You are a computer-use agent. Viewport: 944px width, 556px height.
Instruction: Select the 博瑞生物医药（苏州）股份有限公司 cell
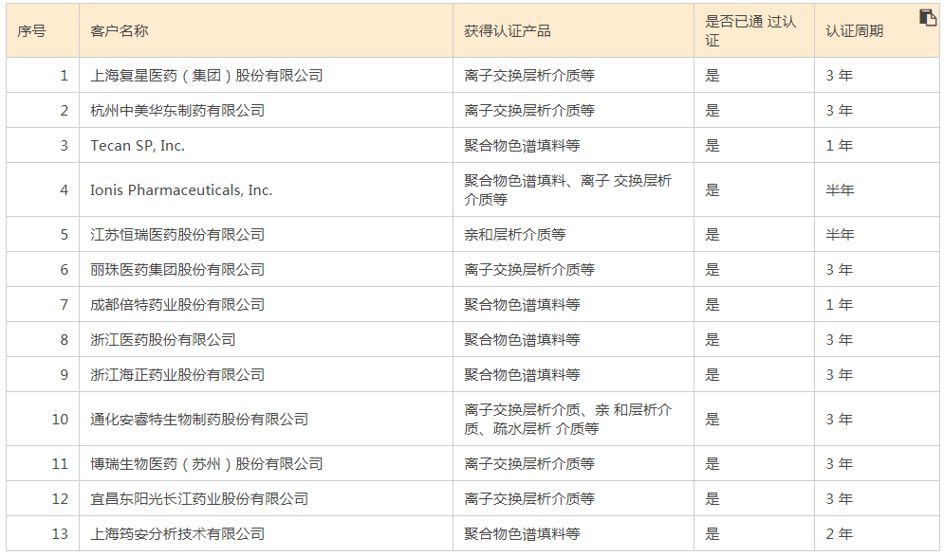click(x=207, y=464)
